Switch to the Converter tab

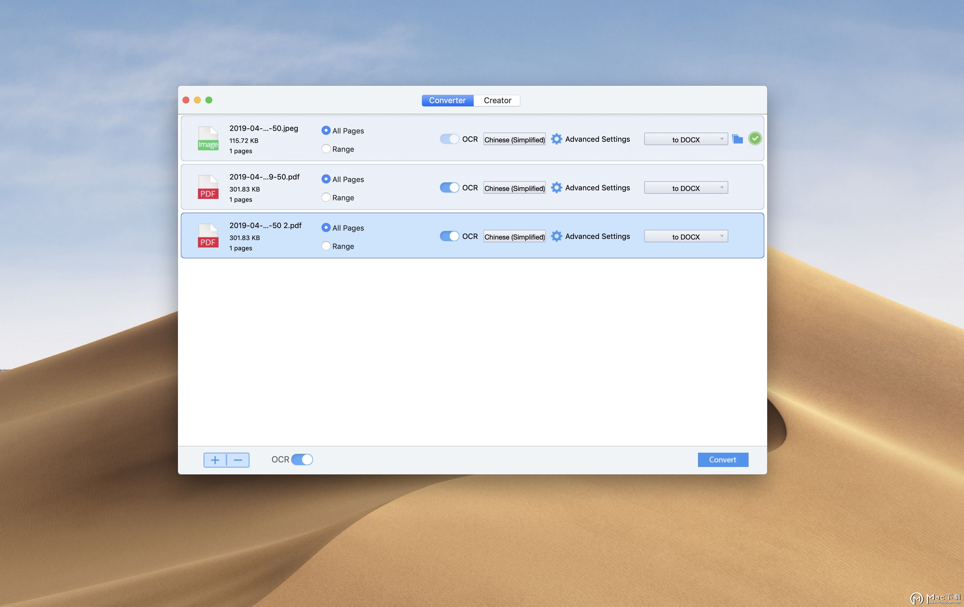click(448, 100)
